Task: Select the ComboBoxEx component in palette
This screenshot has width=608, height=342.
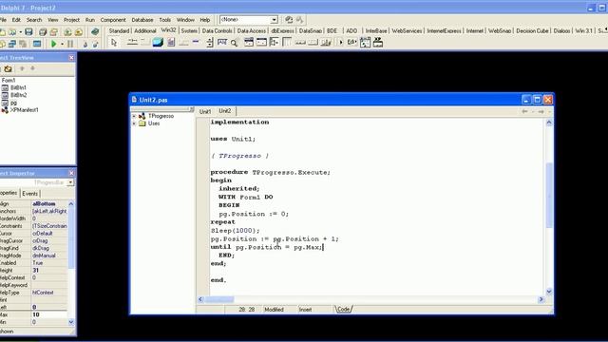Action: (x=365, y=42)
